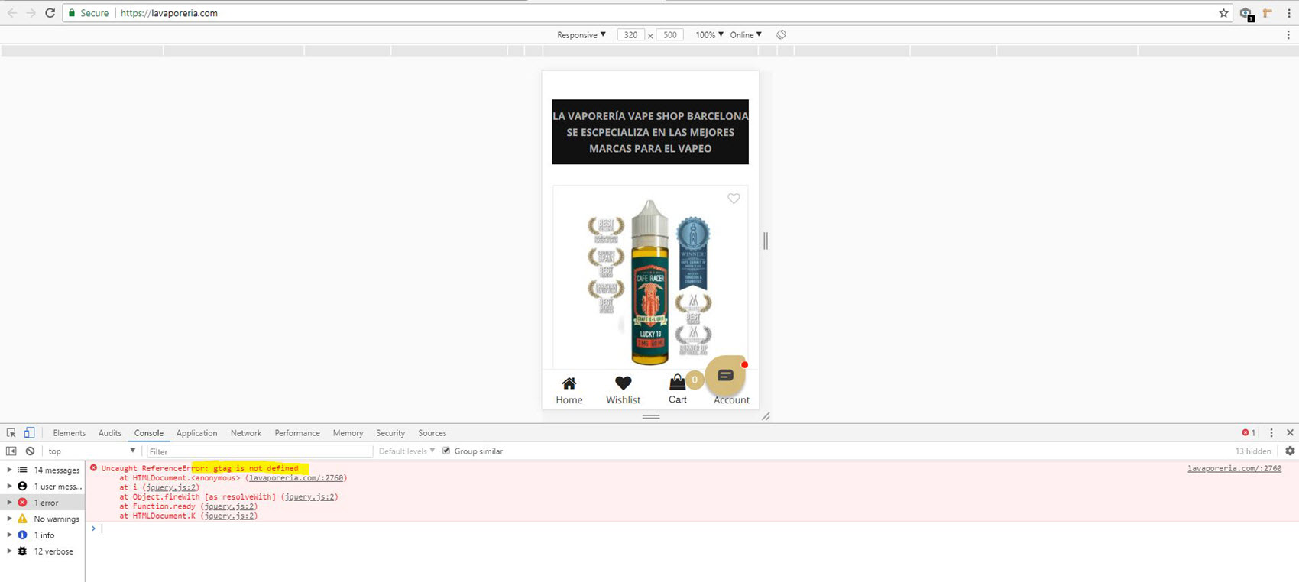Clear the console log

point(30,451)
